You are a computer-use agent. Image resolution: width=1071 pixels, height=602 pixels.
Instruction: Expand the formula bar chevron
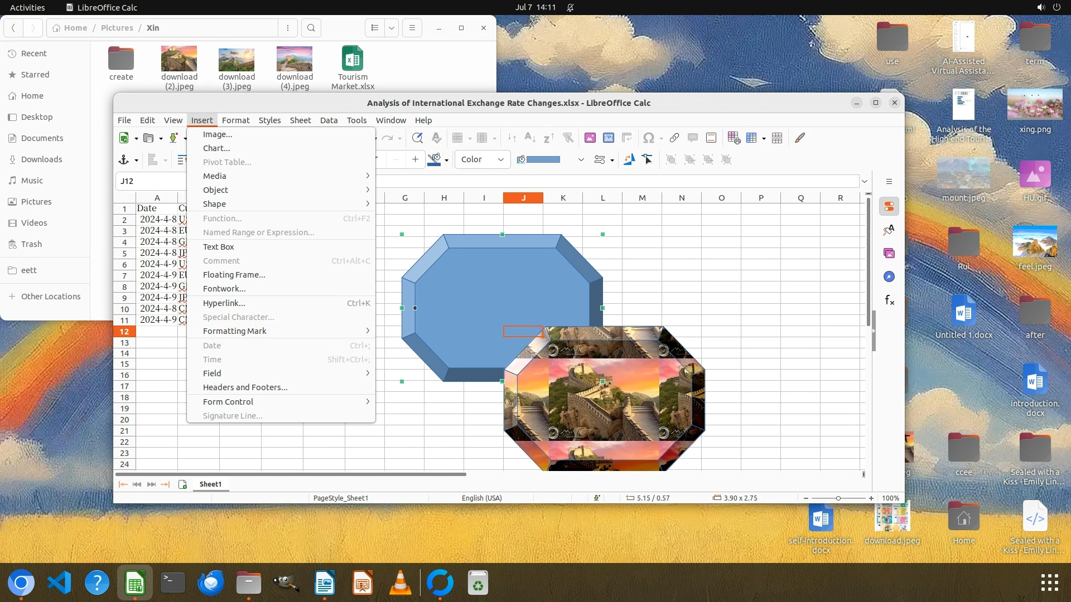coord(865,181)
